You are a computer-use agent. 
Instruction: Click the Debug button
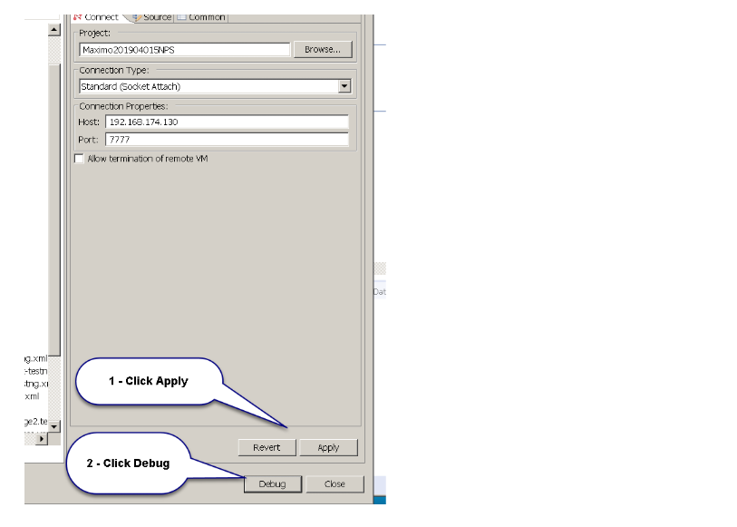[272, 483]
